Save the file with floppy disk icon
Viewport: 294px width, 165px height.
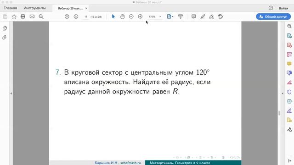pyautogui.click(x=5, y=16)
